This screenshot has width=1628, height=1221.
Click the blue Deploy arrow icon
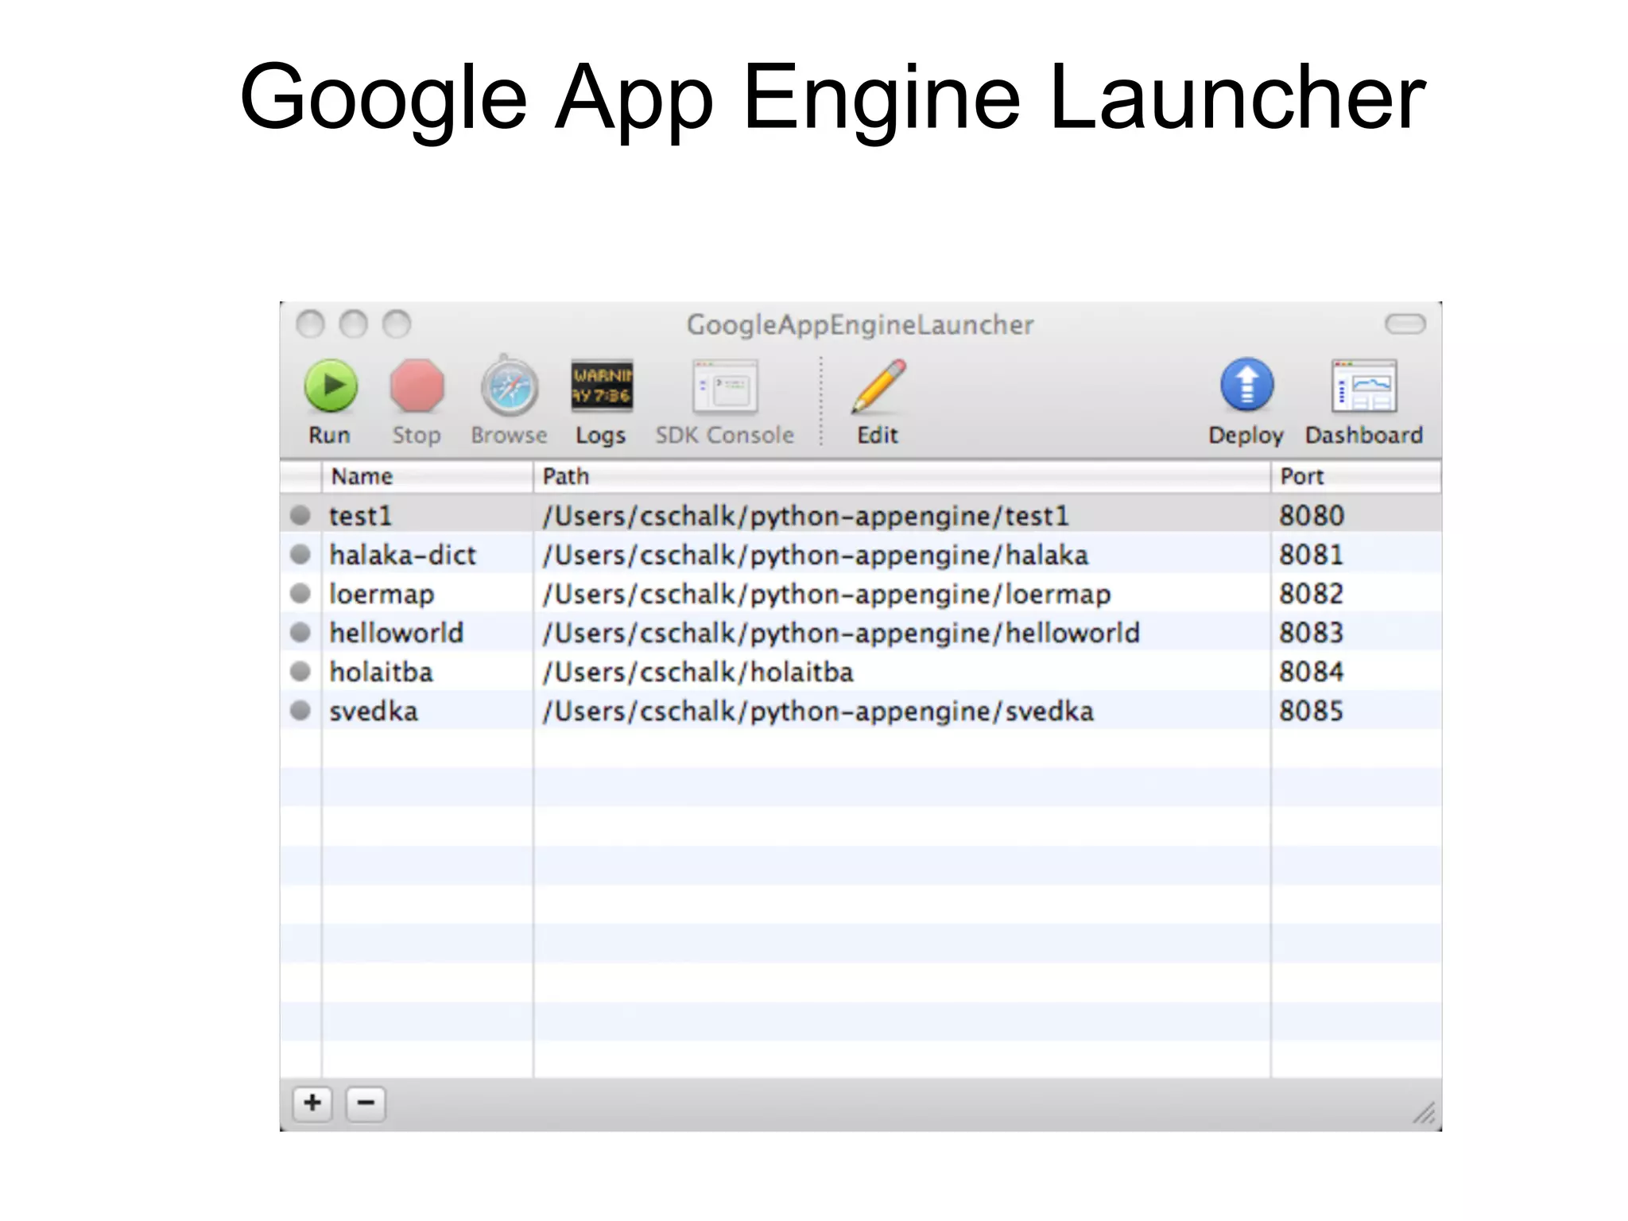coord(1246,385)
